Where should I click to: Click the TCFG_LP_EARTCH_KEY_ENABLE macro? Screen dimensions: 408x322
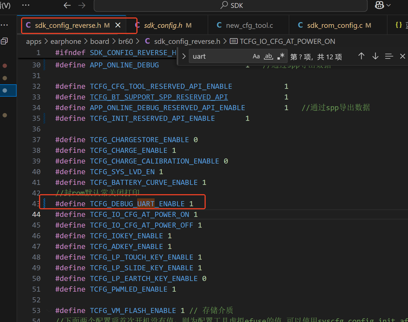[144, 278]
